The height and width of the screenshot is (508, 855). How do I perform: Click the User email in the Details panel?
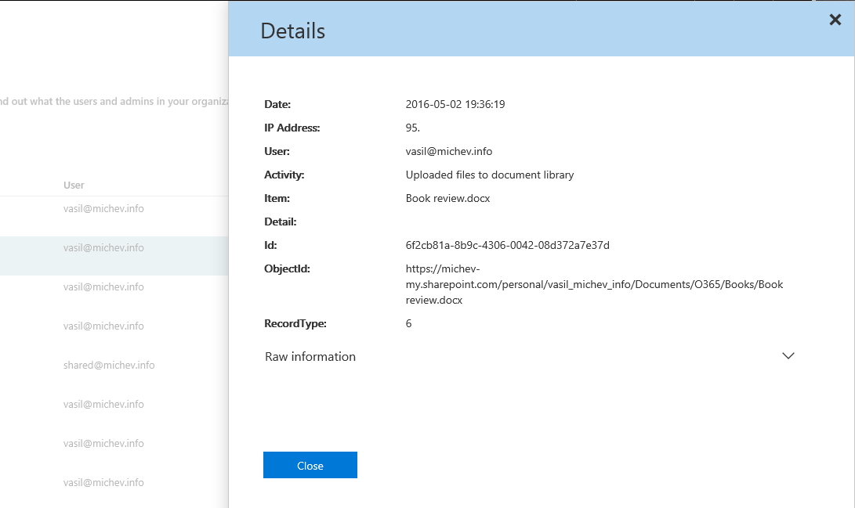click(x=448, y=151)
